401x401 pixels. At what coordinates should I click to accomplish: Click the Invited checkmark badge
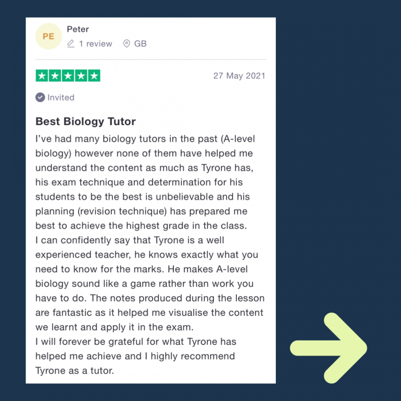40,97
